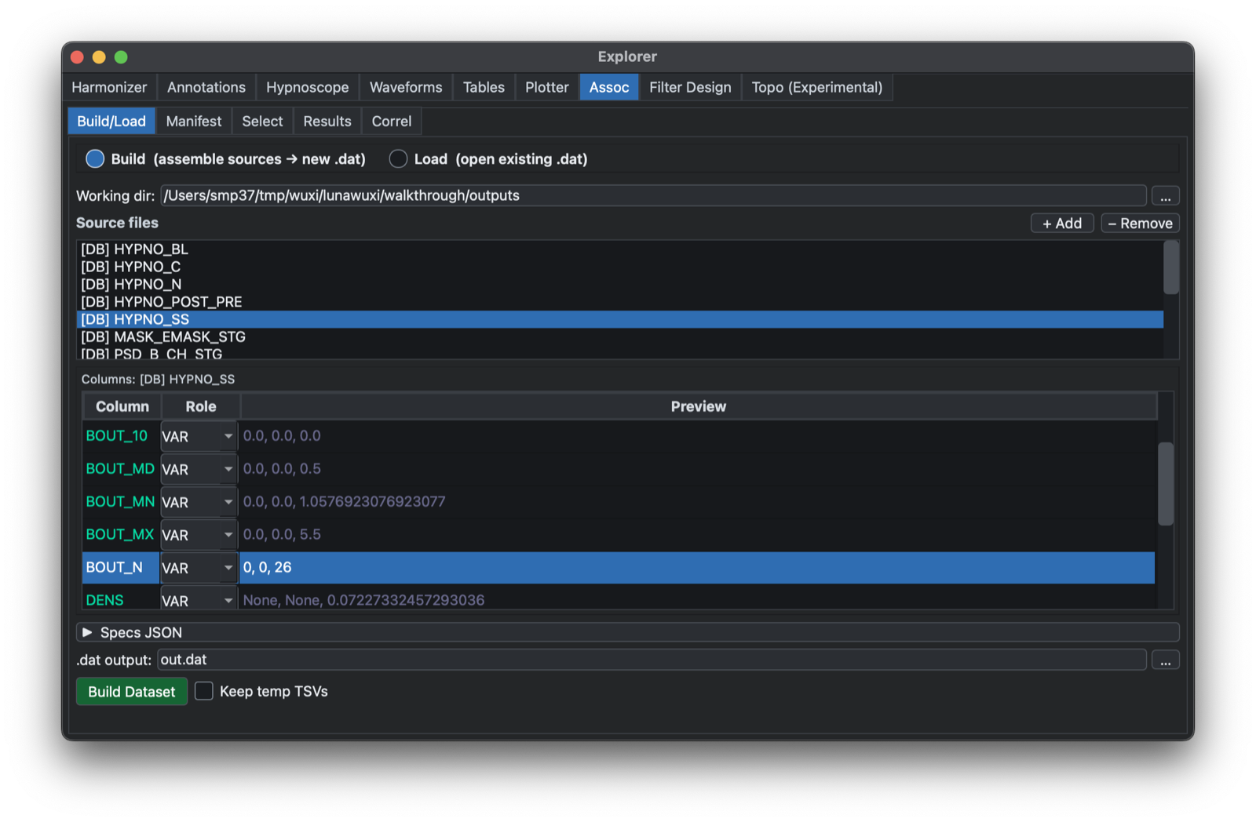Browse for .dat output file location
Viewport: 1256px width, 822px height.
point(1165,660)
